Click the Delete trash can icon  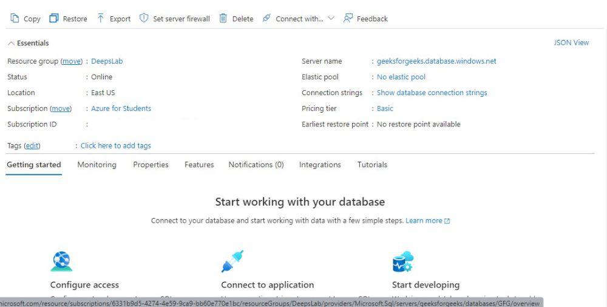click(223, 19)
